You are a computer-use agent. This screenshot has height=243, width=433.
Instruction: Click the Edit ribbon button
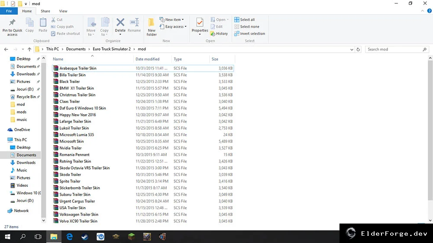point(216,26)
